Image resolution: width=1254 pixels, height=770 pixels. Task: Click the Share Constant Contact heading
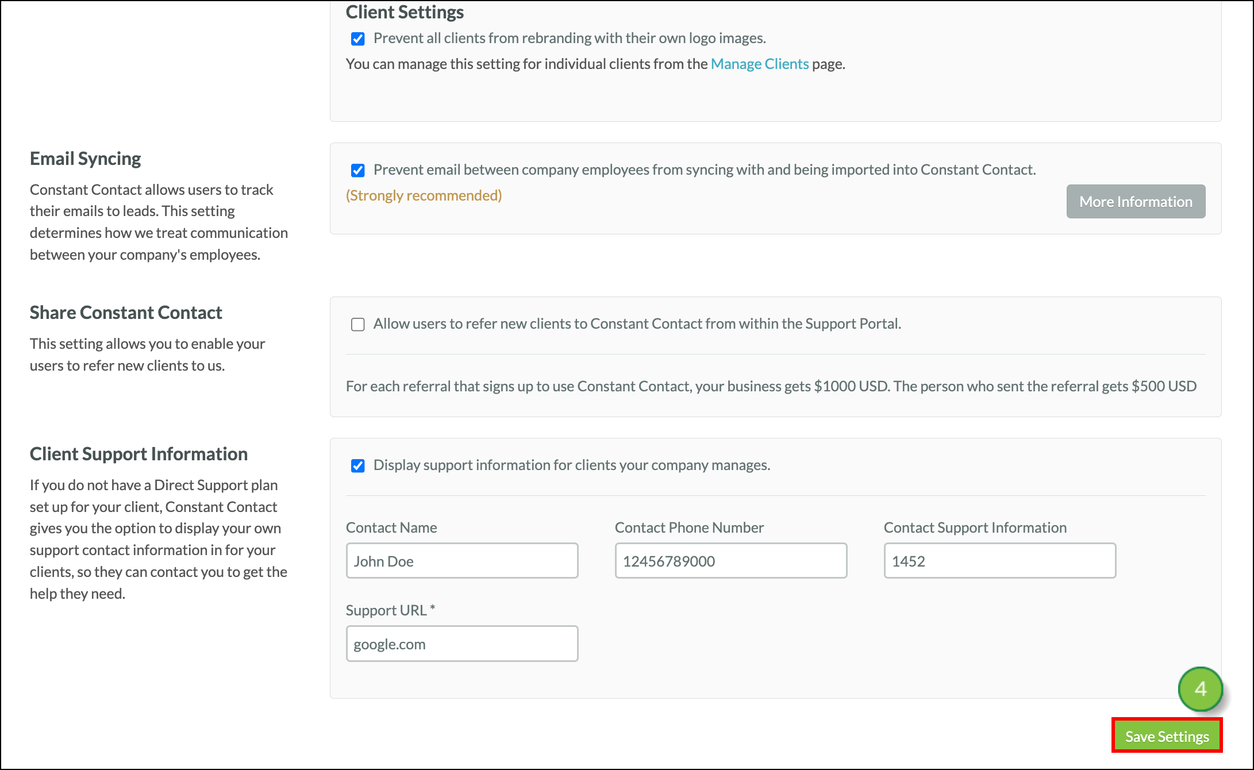126,313
